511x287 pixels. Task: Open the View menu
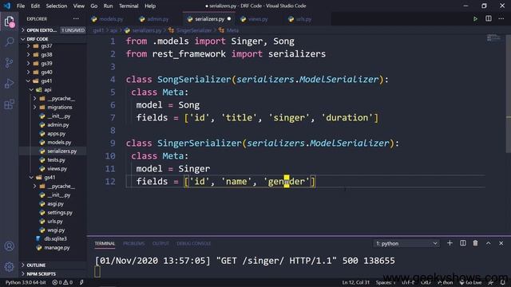[78, 6]
